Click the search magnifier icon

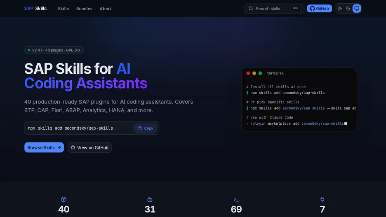point(251,9)
